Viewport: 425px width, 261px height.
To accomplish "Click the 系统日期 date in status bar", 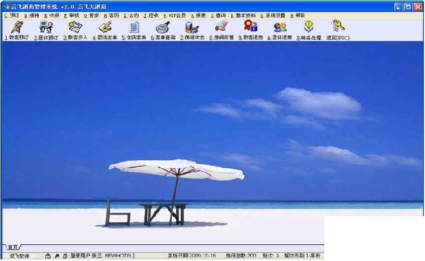I will coord(192,255).
